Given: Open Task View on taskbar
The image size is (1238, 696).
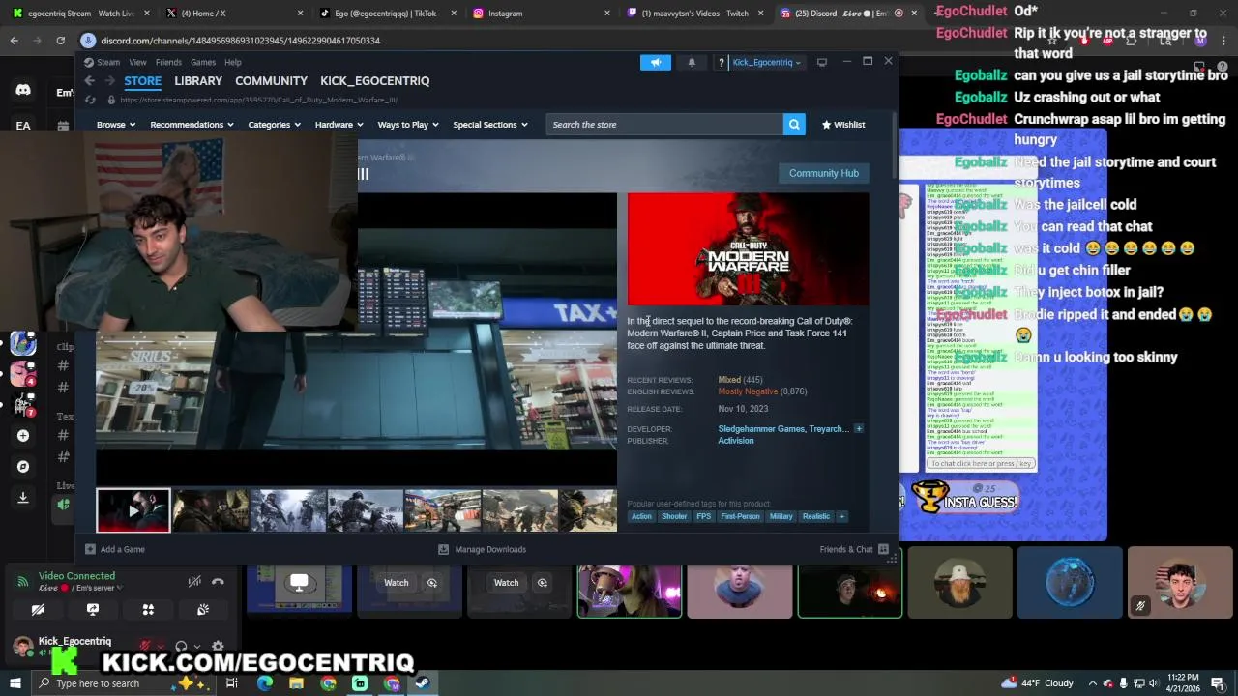Looking at the screenshot, I should (232, 683).
